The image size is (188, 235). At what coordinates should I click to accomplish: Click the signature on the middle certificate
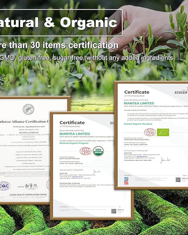(97, 172)
